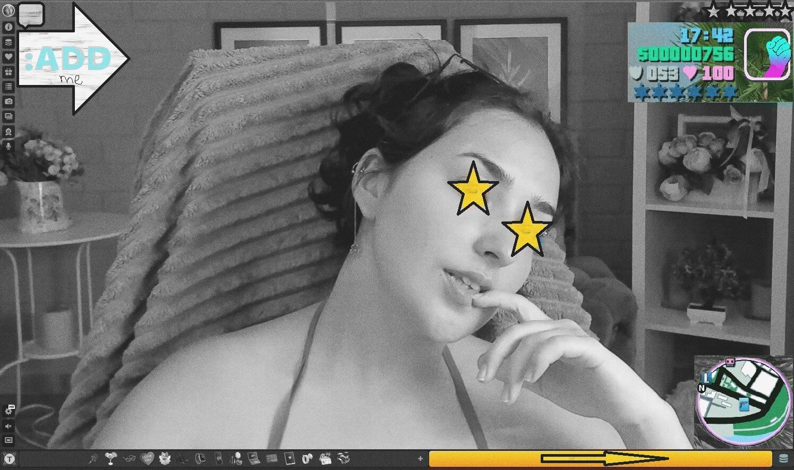Image resolution: width=794 pixels, height=470 pixels.
Task: Unmute the stream audio
Action: coord(8,426)
